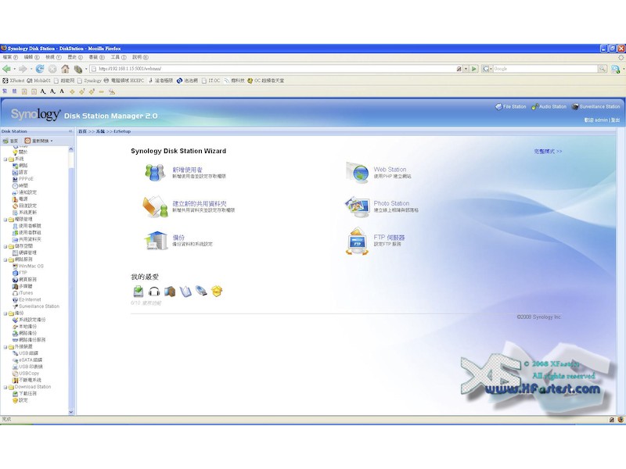Click the USB drive favorite icon

[x=201, y=292]
